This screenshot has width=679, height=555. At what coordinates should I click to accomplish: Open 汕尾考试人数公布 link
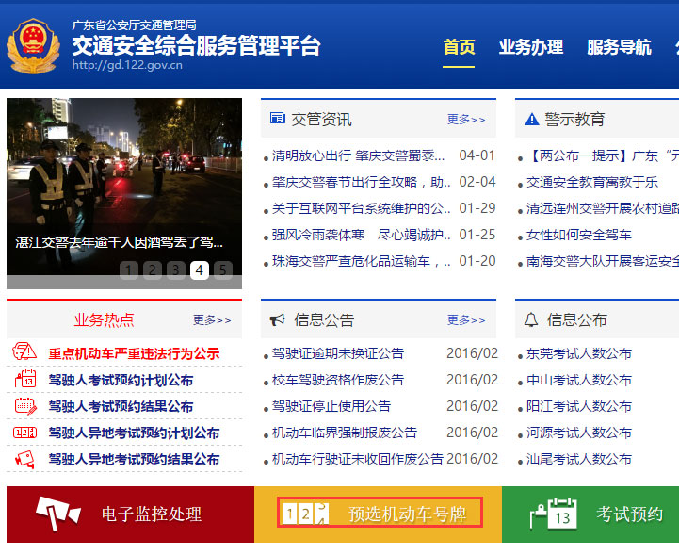pyautogui.click(x=578, y=459)
